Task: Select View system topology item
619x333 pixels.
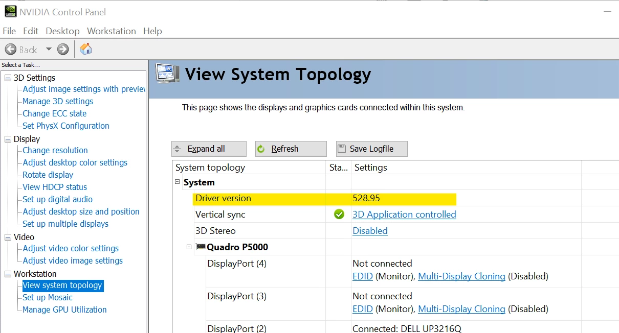Action: [62, 285]
